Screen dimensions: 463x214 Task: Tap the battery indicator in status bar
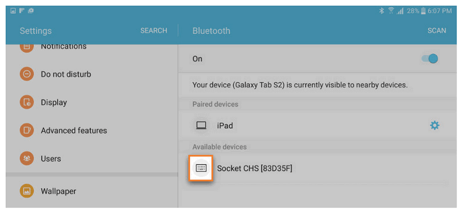pyautogui.click(x=424, y=11)
